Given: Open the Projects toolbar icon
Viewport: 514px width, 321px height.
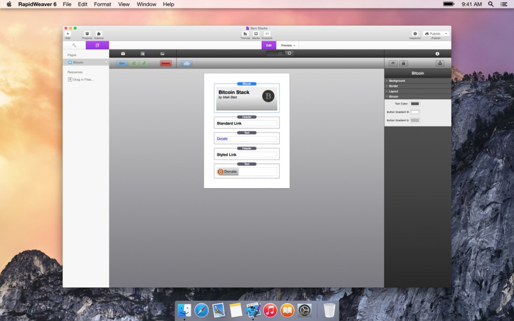Looking at the screenshot, I should click(x=87, y=34).
